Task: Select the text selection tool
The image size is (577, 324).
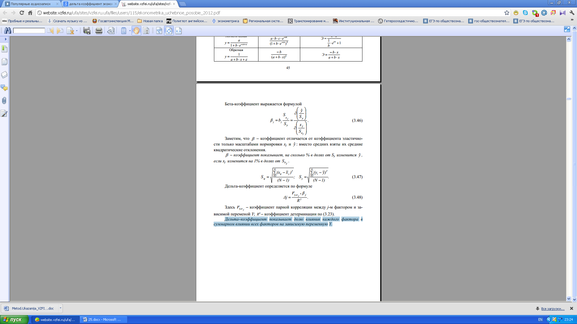Action: 146,31
